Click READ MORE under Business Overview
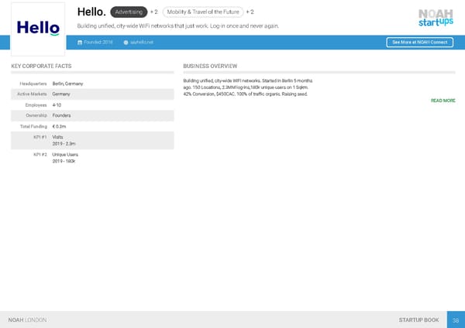Image resolution: width=465 pixels, height=328 pixels. pos(443,101)
